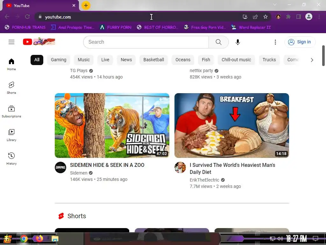Click the share page icon in address bar
Viewport: 326px width, 245px height.
pyautogui.click(x=255, y=17)
